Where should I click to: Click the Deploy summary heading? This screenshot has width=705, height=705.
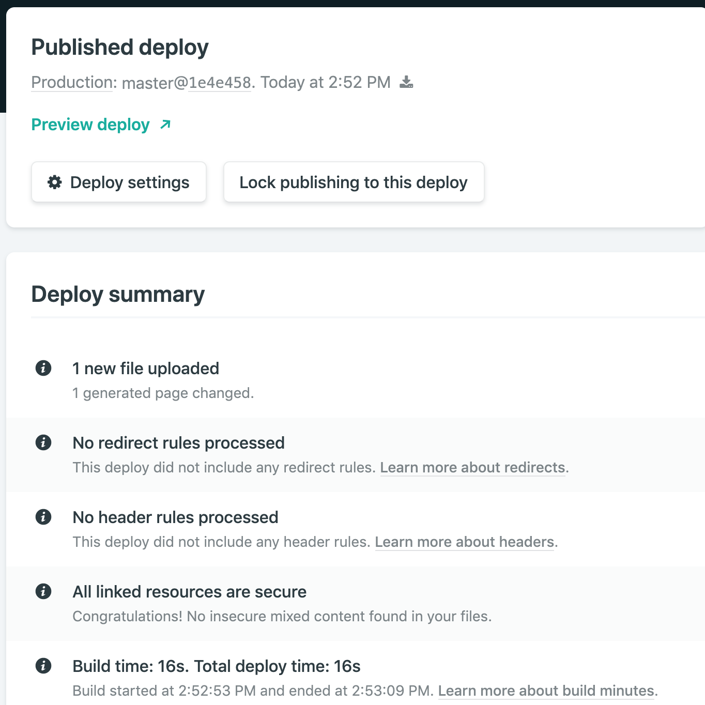[118, 294]
